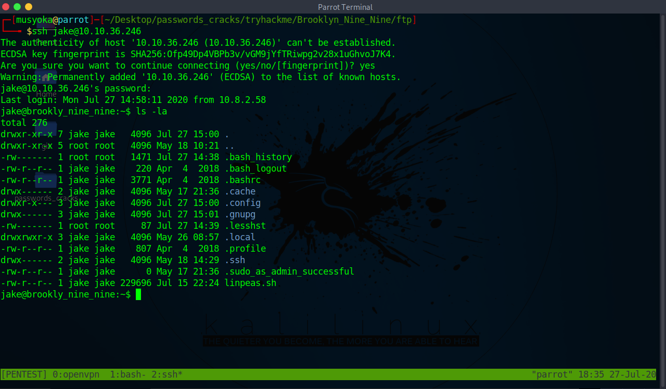Click the .local directory name
666x389 pixels.
coord(240,237)
